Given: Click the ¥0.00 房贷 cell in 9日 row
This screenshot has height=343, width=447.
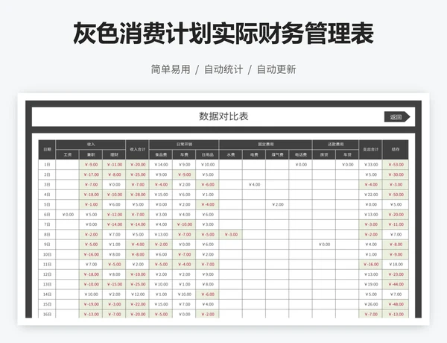Looking at the screenshot, I should point(324,245).
